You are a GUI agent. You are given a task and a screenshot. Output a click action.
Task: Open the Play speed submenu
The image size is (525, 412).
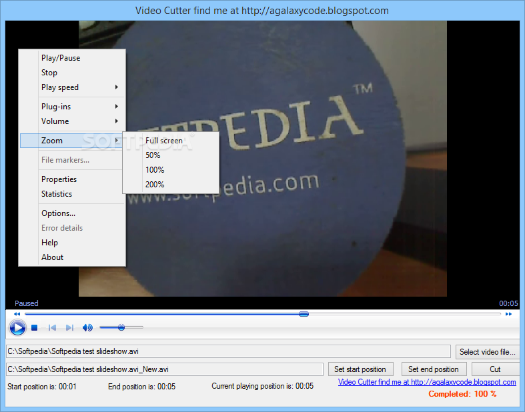point(73,87)
